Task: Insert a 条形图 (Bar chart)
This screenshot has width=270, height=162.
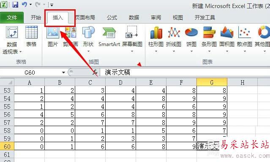Action: click(209, 36)
